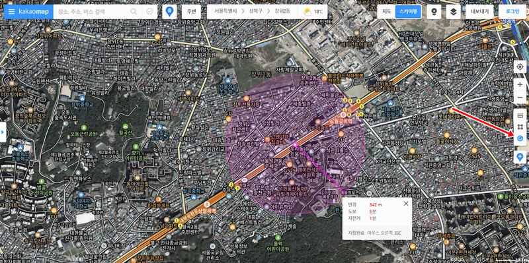Viewport: 529px width, 263px height.
Task: Select the 장위전통시장 market marker
Action: coord(247,98)
